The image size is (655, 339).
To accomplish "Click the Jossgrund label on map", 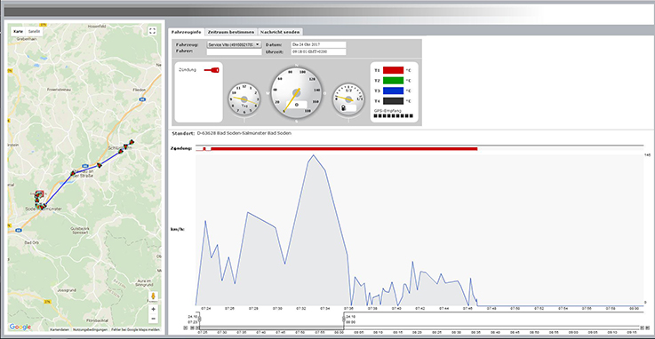I will click(x=67, y=290).
